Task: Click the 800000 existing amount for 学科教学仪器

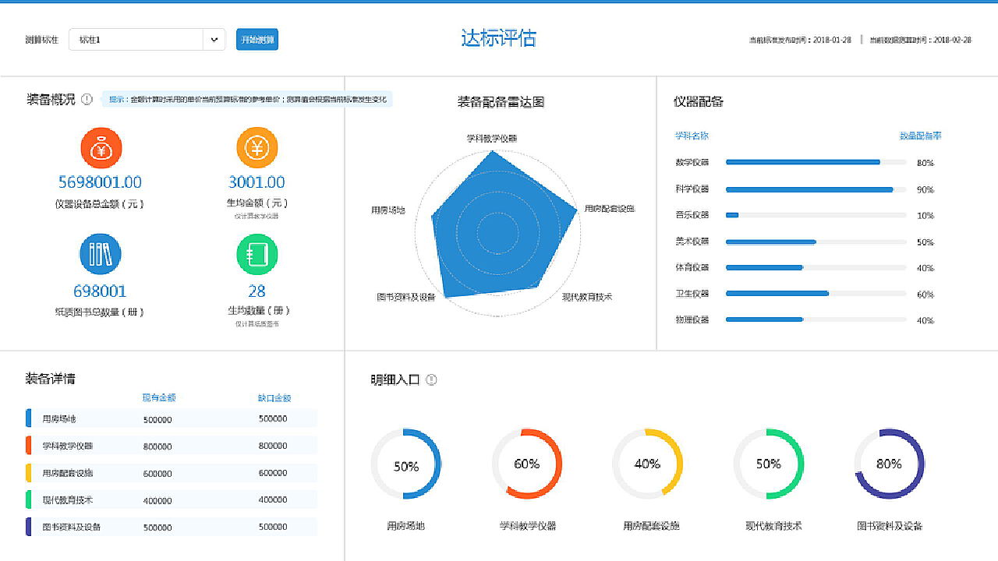Action: click(157, 446)
